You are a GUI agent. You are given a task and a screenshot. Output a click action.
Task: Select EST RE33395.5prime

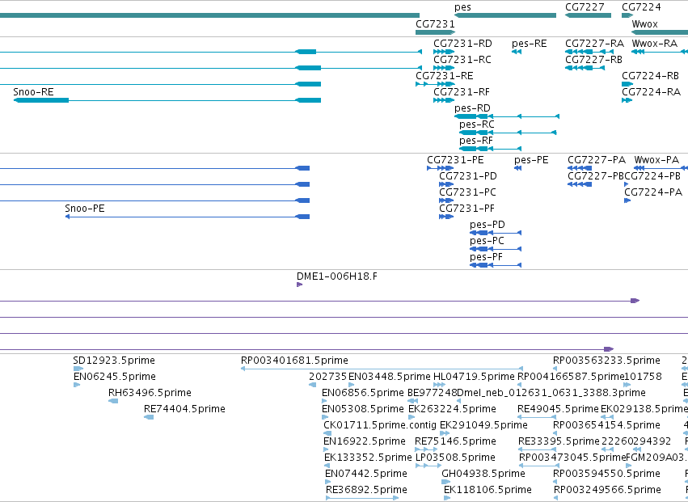point(538,449)
